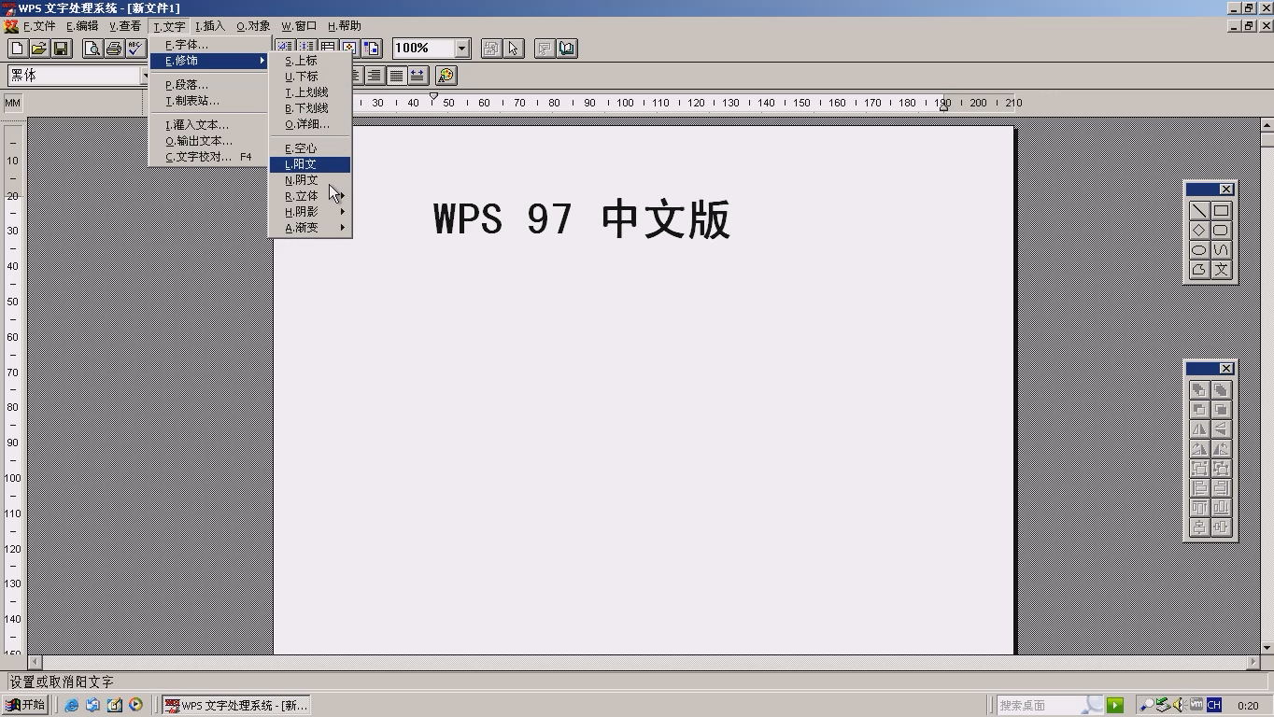Switch to WPS 文字处理系统 taskbar button
The height and width of the screenshot is (717, 1274).
[x=236, y=705]
